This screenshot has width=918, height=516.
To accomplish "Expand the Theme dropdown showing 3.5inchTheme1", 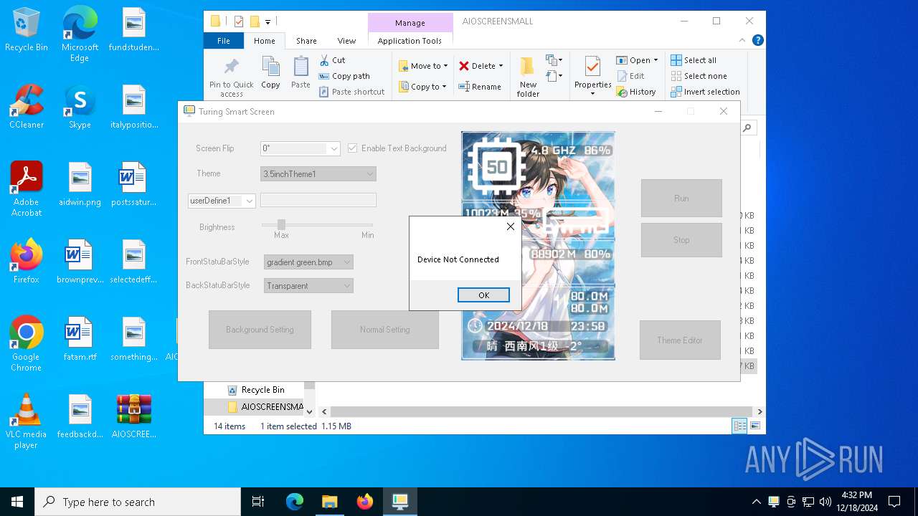I will click(x=370, y=174).
